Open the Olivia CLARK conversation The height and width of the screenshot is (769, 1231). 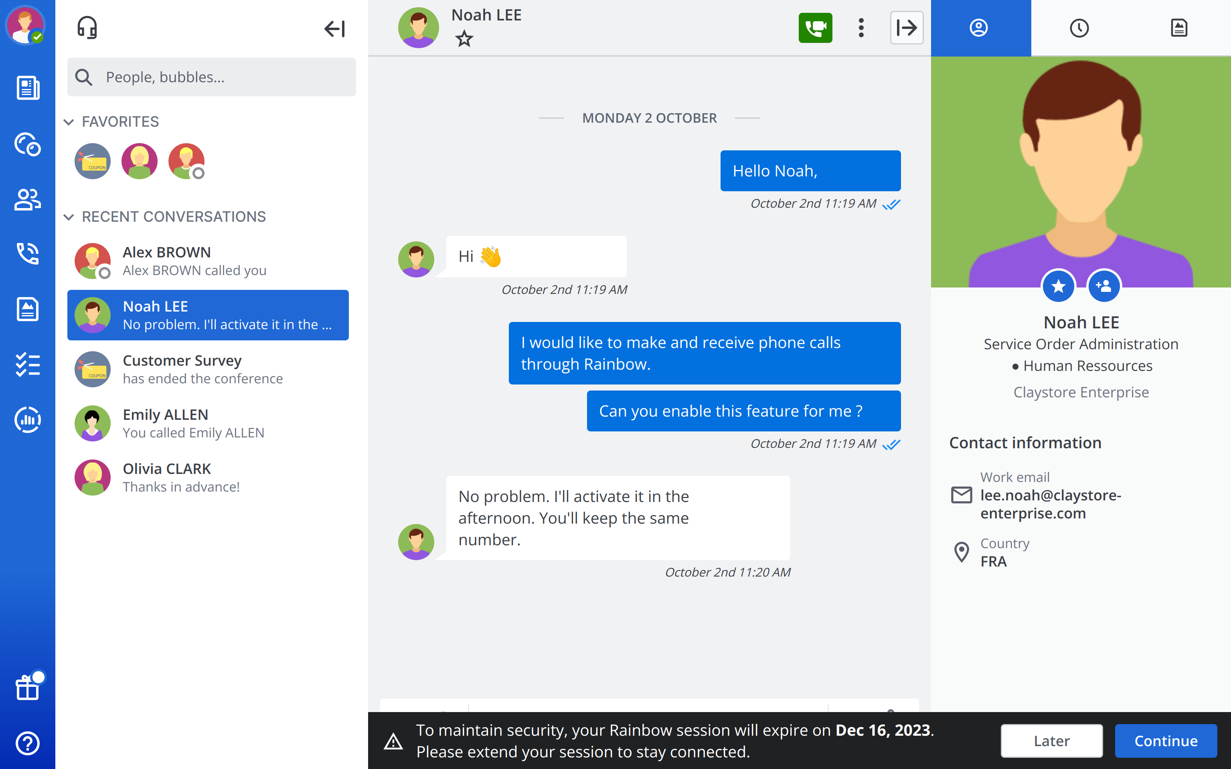click(209, 478)
